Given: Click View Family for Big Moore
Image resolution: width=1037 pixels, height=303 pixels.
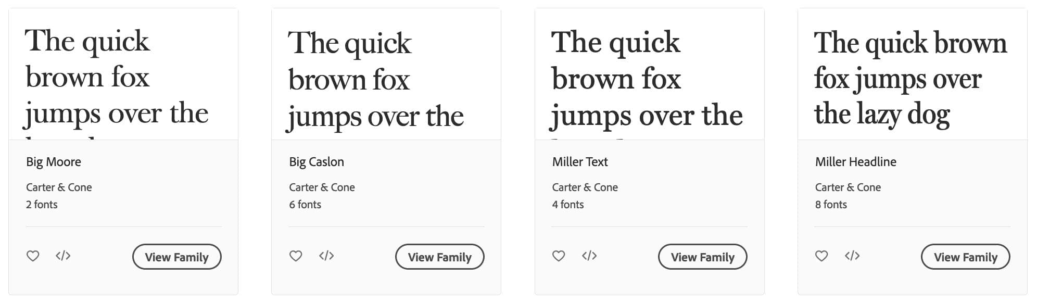Looking at the screenshot, I should tap(176, 257).
